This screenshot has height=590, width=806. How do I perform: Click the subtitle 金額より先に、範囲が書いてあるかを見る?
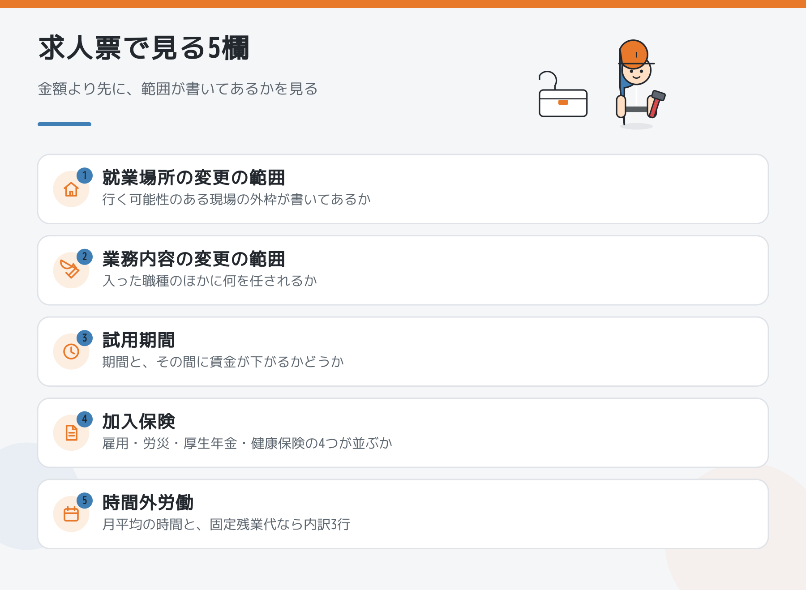coord(178,89)
